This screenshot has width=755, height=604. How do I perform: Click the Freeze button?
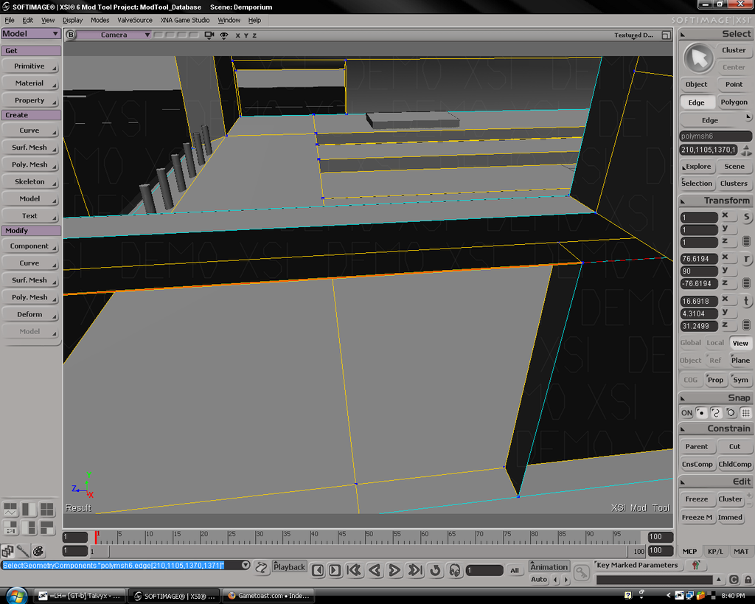tap(696, 499)
